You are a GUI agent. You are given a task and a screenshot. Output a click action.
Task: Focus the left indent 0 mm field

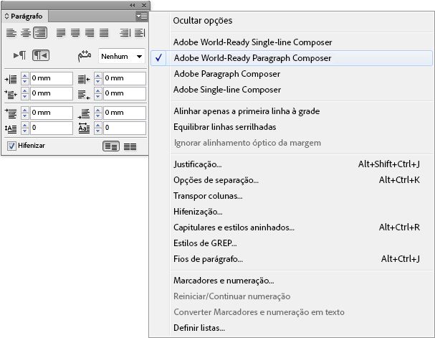click(52, 78)
